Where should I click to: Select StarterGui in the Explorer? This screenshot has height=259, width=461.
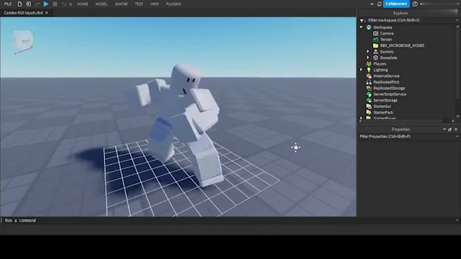click(382, 106)
